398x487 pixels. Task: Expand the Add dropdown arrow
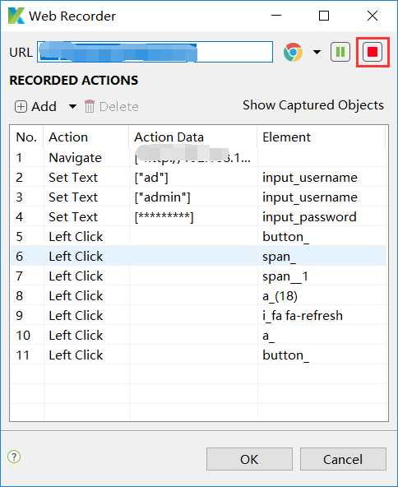tap(72, 107)
